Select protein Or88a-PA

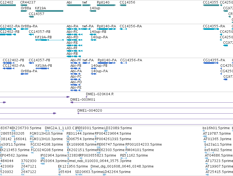tap(29, 71)
